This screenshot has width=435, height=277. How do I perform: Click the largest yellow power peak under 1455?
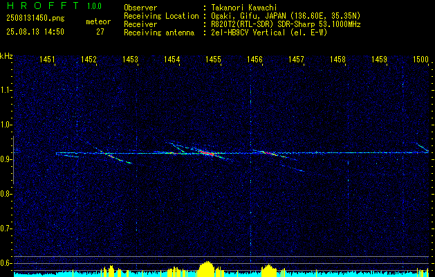click(x=207, y=269)
